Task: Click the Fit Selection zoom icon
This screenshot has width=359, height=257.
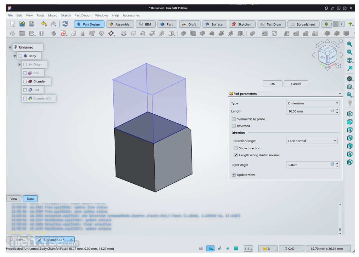Action: coord(349,52)
